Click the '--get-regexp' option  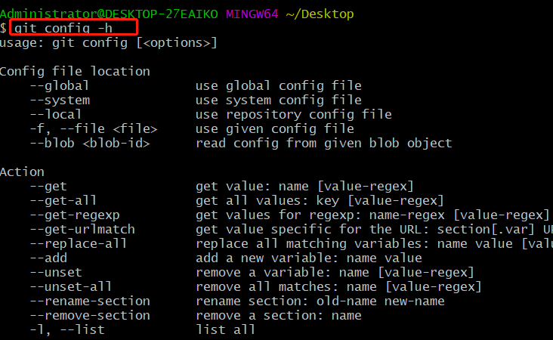75,215
